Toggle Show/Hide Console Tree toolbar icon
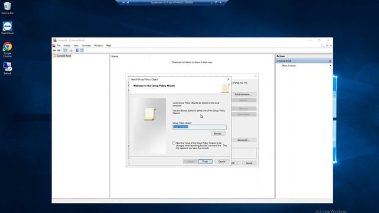The height and width of the screenshot is (213, 379). [65, 50]
